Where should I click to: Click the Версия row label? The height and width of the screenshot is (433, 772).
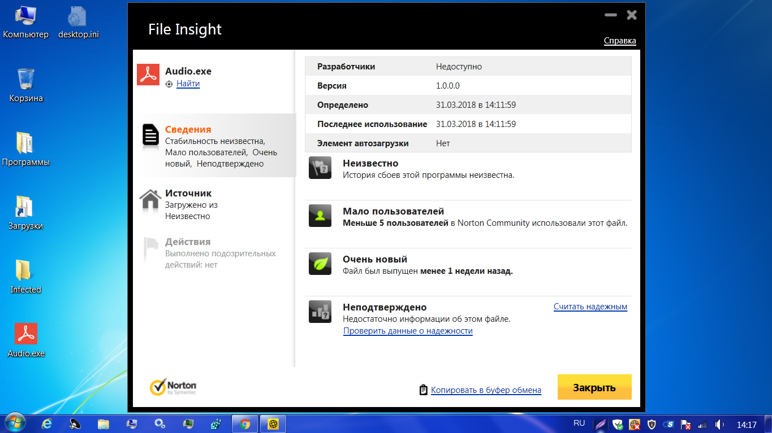[x=332, y=86]
